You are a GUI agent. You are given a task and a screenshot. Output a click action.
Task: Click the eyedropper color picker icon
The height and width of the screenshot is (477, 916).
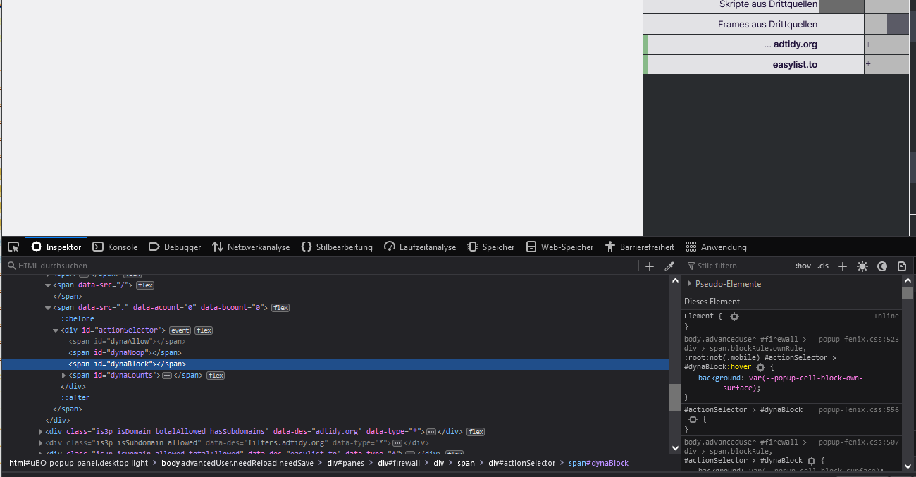coord(669,266)
